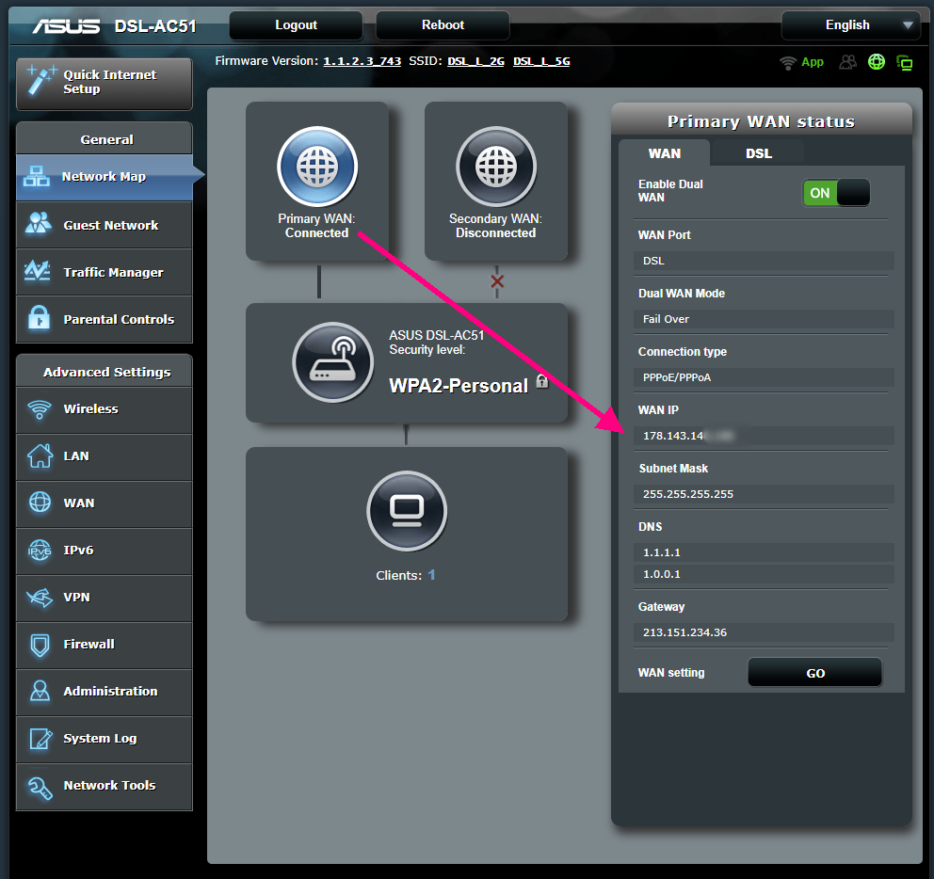Click the ASUS DSL-AC51 router icon
The image size is (934, 879).
[333, 362]
